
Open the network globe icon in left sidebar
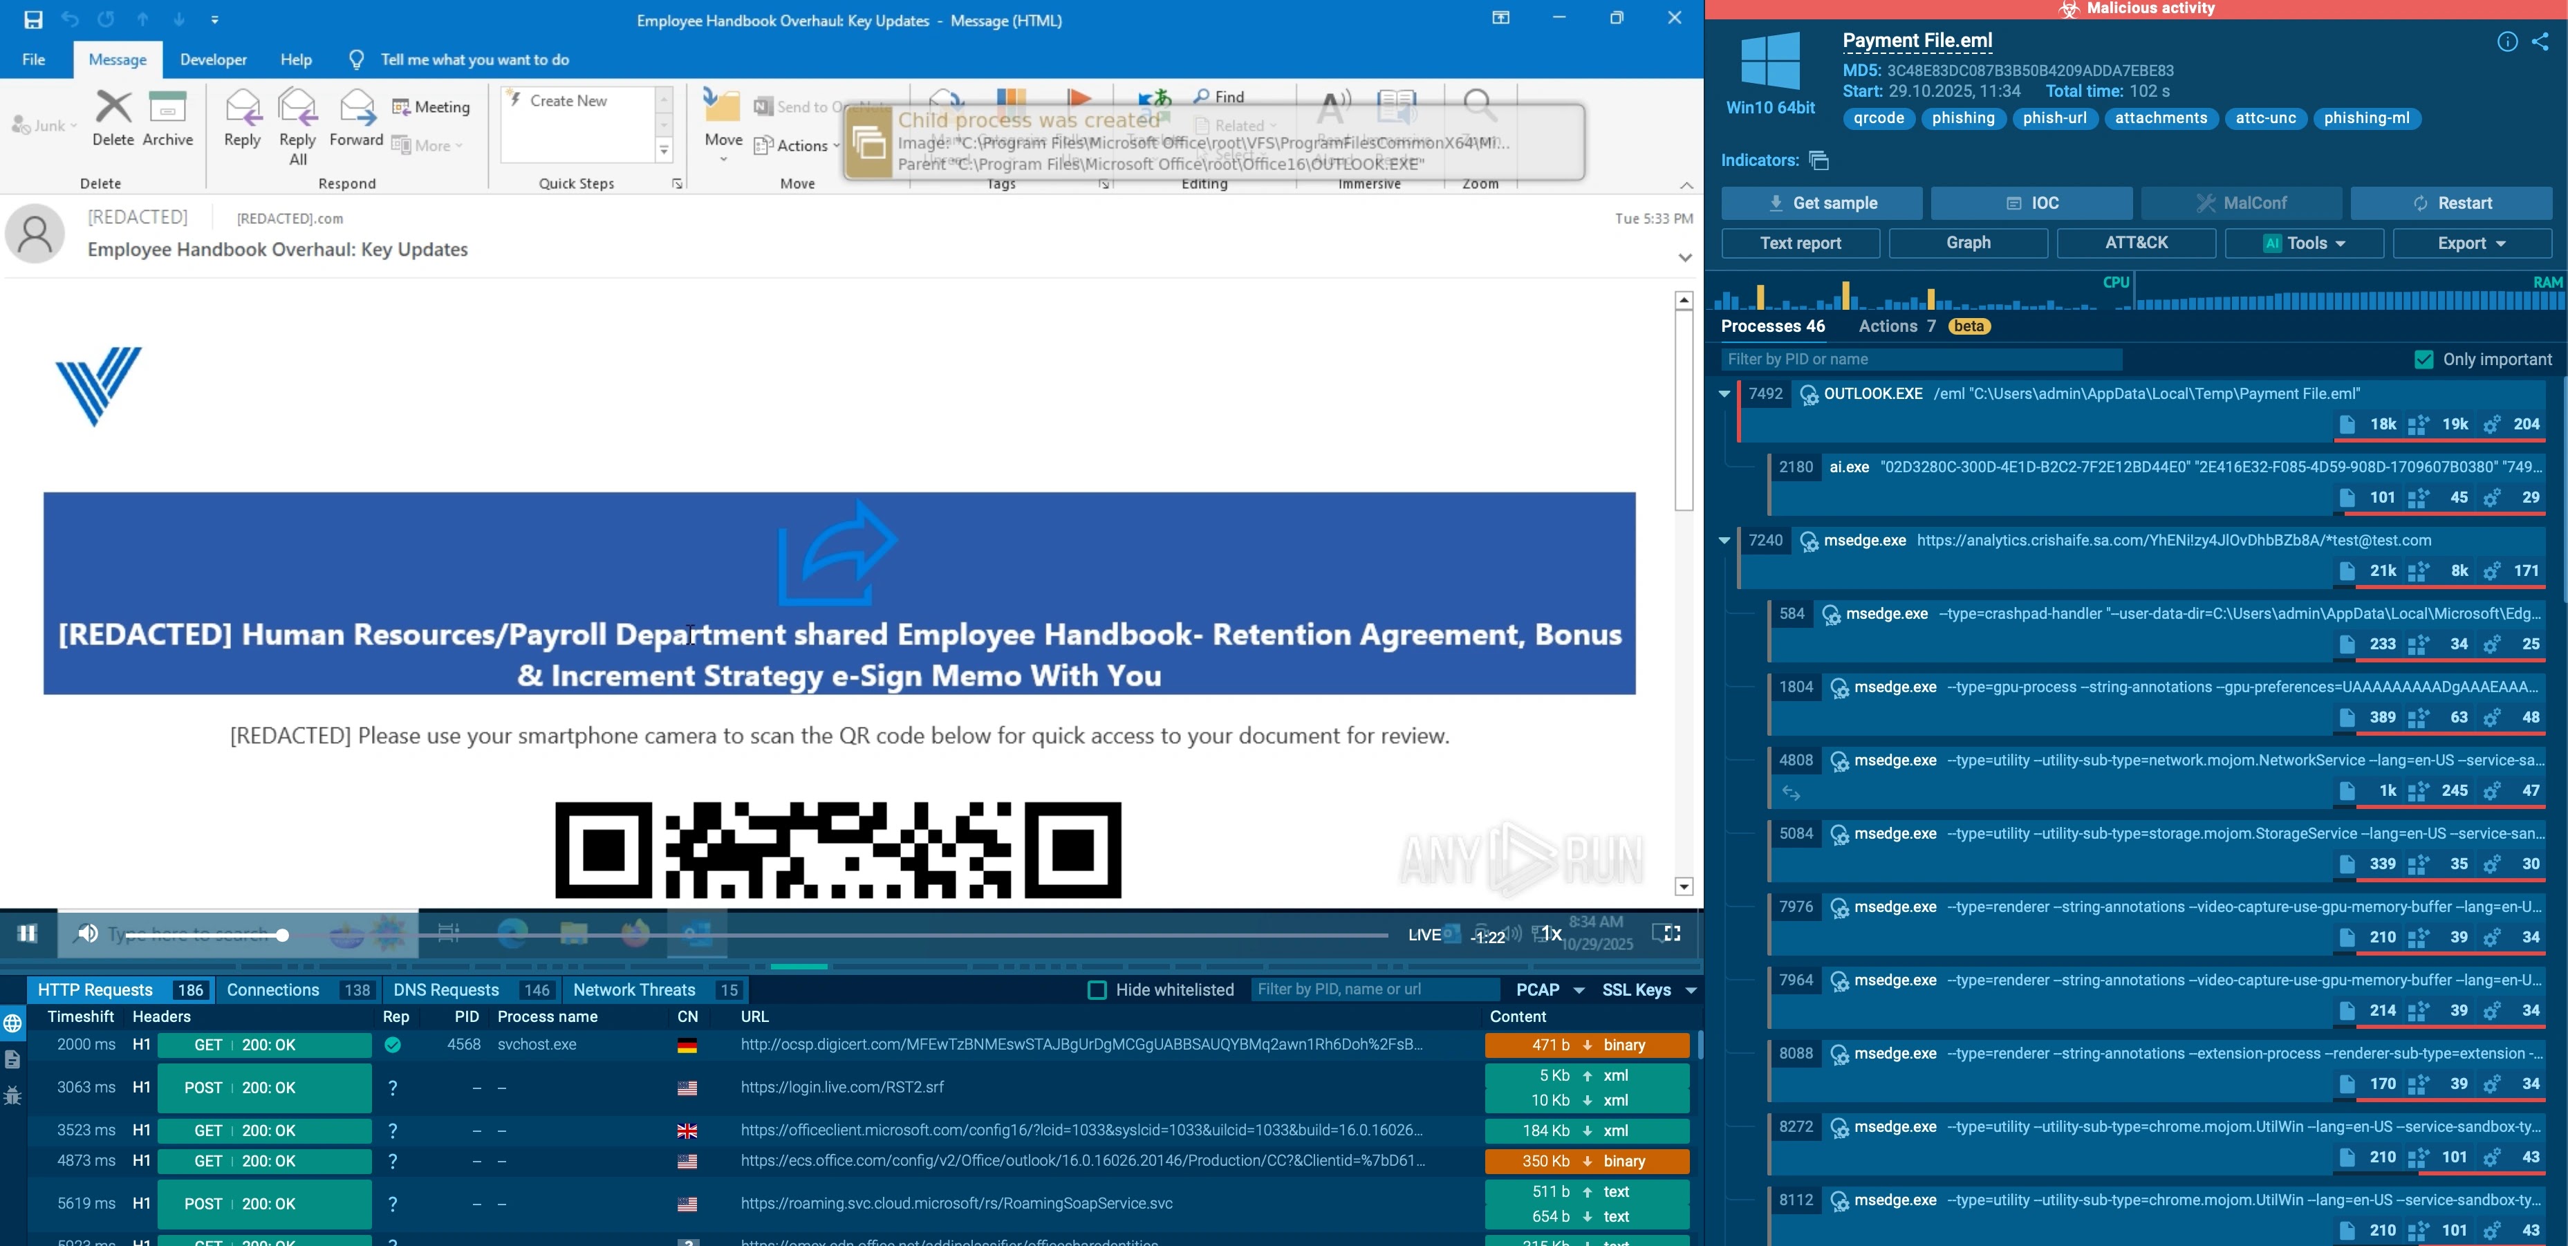(x=13, y=1024)
